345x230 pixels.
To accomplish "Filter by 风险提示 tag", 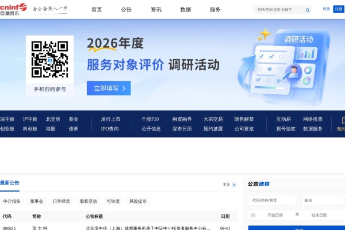I will tap(138, 201).
